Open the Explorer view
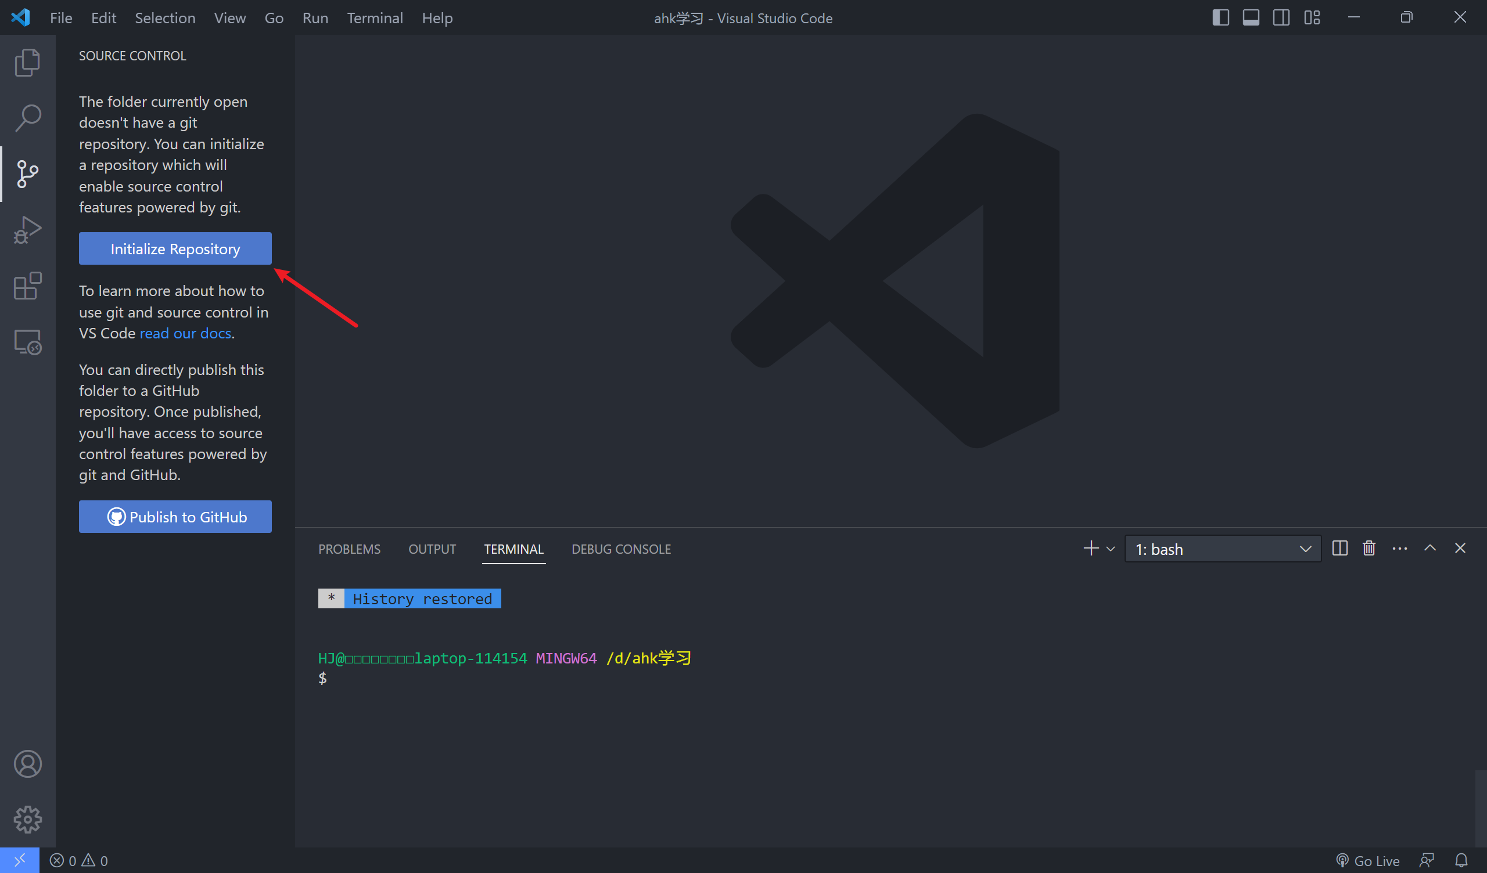Viewport: 1487px width, 873px height. coord(27,62)
